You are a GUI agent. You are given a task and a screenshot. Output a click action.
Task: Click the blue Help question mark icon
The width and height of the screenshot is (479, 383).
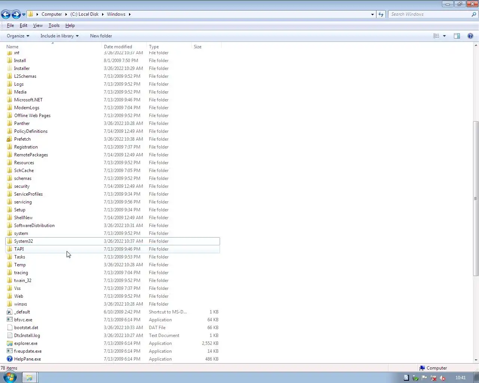coord(470,36)
